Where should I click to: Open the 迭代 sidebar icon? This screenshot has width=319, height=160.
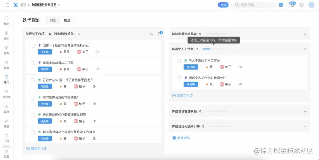tap(7, 77)
